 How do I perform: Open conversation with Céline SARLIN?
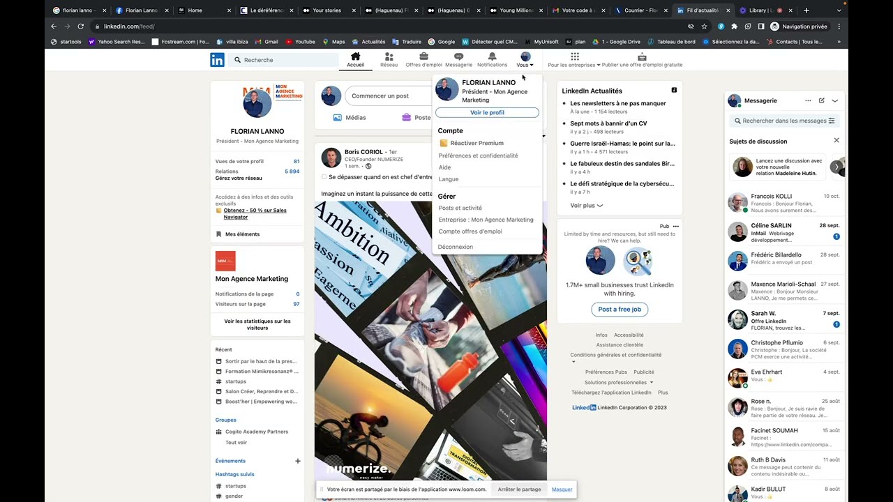point(784,232)
